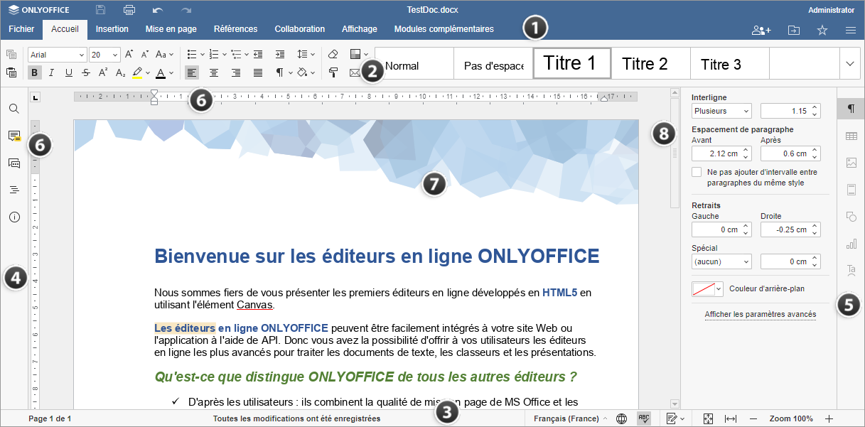Image resolution: width=865 pixels, height=427 pixels.
Task: Expand the styles gallery arrow
Action: coord(850,63)
